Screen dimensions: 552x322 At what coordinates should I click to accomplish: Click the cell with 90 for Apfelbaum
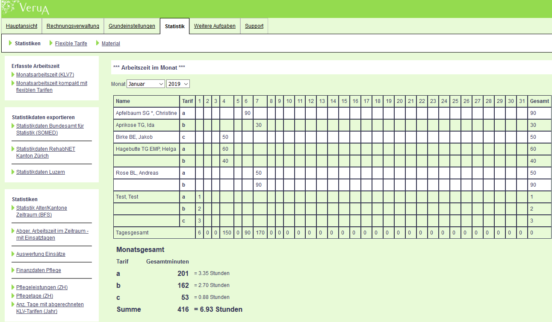247,113
